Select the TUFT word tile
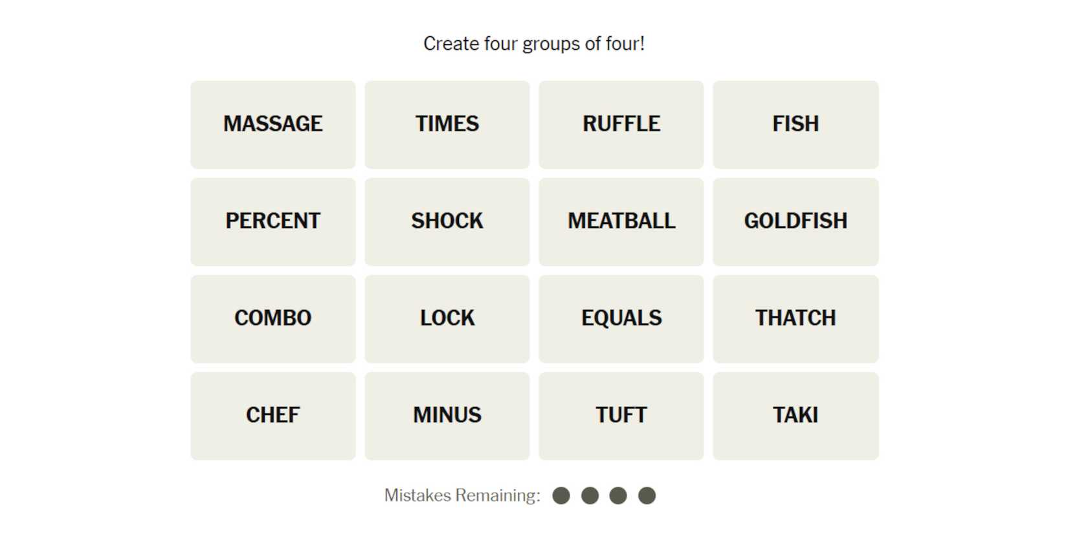 (621, 416)
